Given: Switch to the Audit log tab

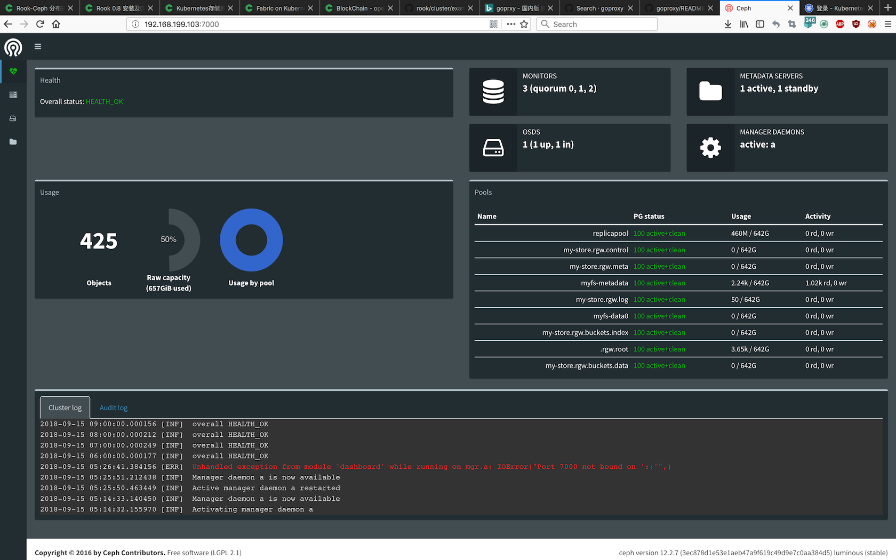Looking at the screenshot, I should pos(114,407).
